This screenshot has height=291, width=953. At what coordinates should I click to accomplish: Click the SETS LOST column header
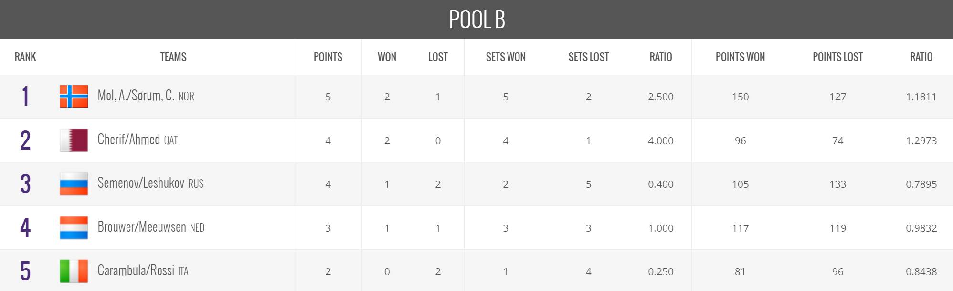589,57
